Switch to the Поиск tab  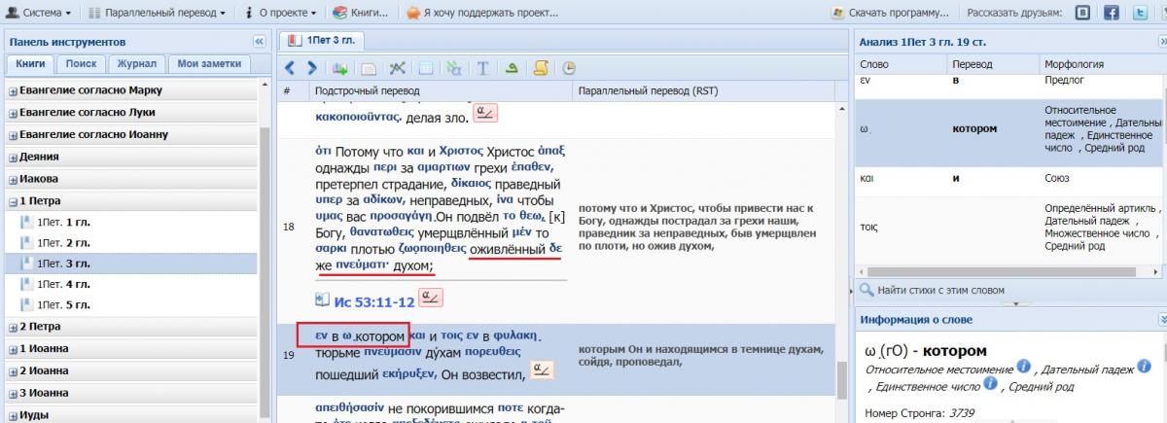tap(81, 63)
